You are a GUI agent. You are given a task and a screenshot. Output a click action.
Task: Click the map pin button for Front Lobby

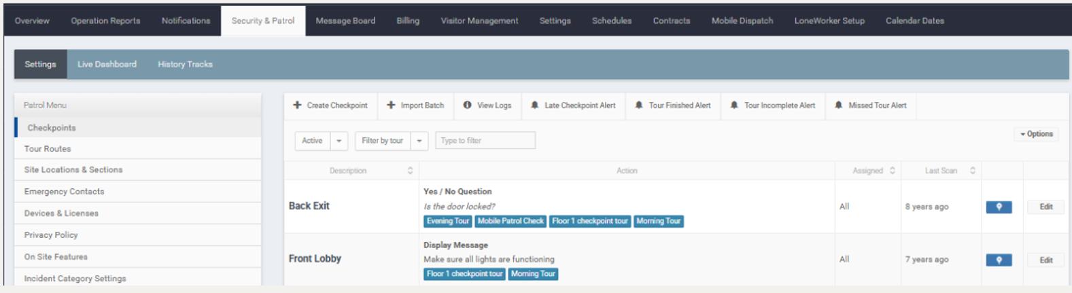pos(999,260)
